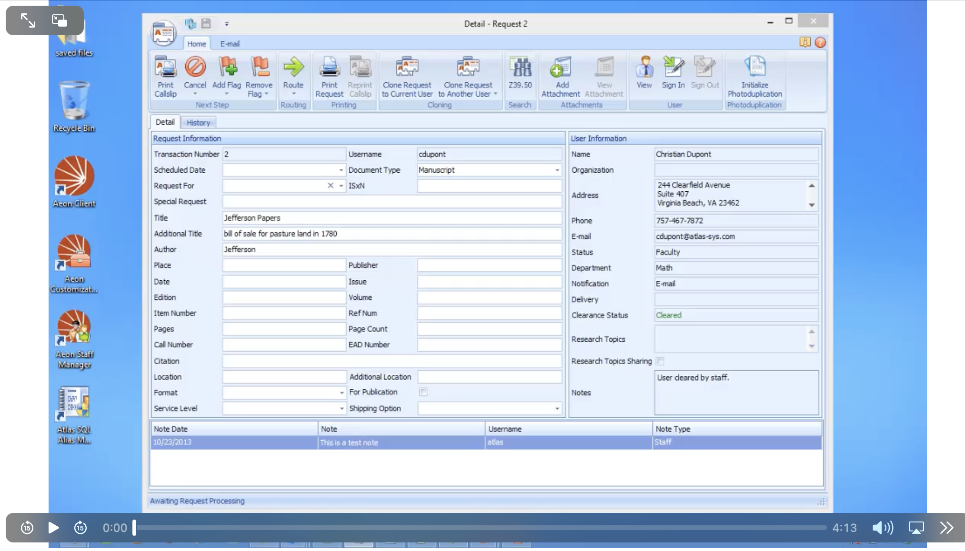Toggle Research Topics Sharing checkbox
The image size is (965, 551).
[x=660, y=361]
